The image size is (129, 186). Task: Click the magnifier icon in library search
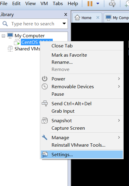point(5,24)
